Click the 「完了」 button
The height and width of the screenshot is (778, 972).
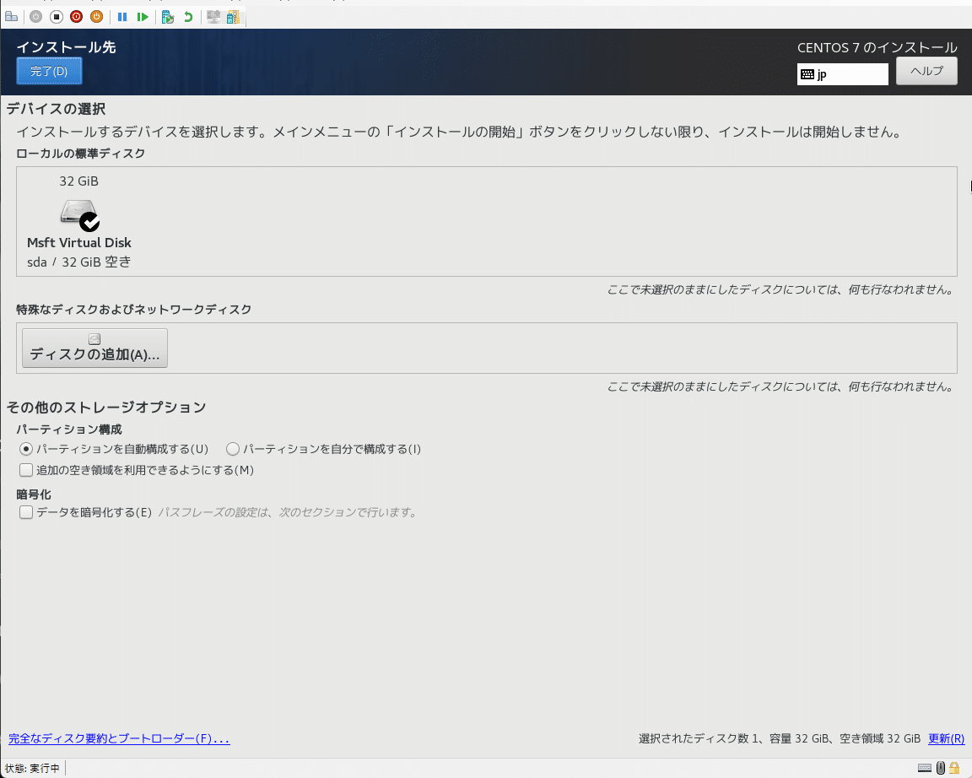pos(48,71)
